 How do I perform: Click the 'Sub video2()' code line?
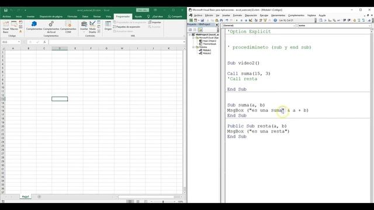(x=243, y=63)
